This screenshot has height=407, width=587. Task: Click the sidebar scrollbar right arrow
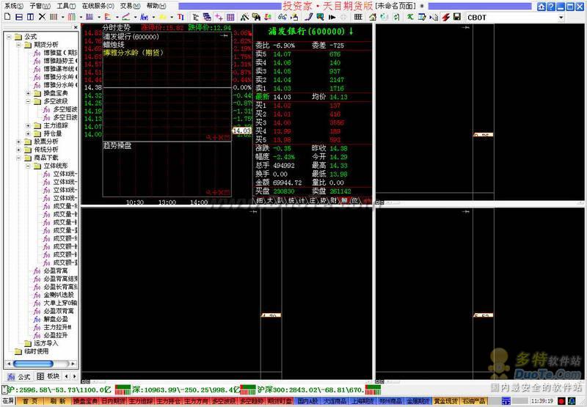tap(73, 364)
